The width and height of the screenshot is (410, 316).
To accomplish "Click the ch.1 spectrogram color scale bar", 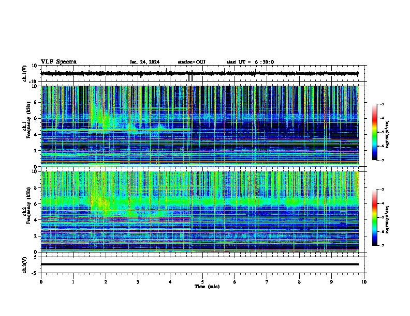I will click(375, 132).
